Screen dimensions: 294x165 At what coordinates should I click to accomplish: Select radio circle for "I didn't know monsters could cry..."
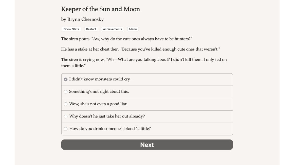pyautogui.click(x=66, y=79)
